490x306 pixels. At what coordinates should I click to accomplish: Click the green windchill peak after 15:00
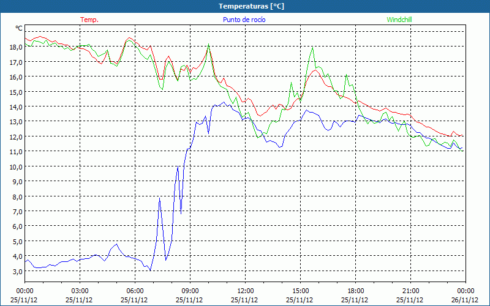(312, 48)
